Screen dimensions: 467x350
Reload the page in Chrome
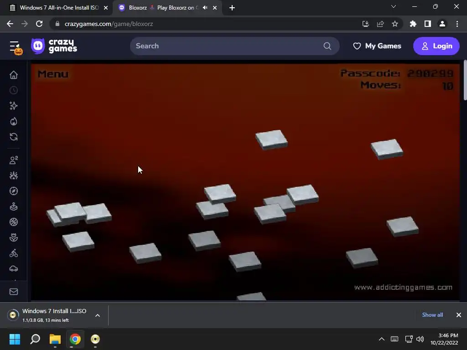coord(39,24)
